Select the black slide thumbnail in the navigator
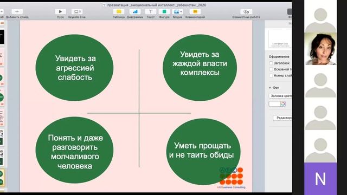 tap(2, 37)
